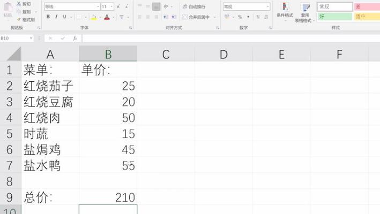Apply the Normal (常规) cell style
Viewport: 380px width, 214px height.
click(x=334, y=7)
